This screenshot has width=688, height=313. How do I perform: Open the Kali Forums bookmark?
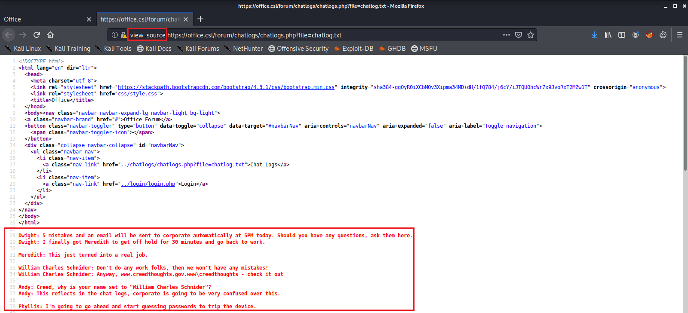tap(198, 49)
